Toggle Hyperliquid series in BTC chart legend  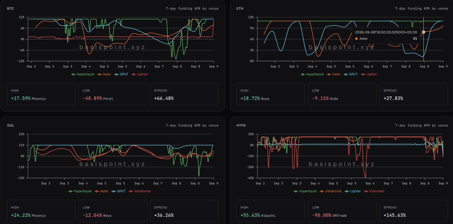tap(82, 74)
